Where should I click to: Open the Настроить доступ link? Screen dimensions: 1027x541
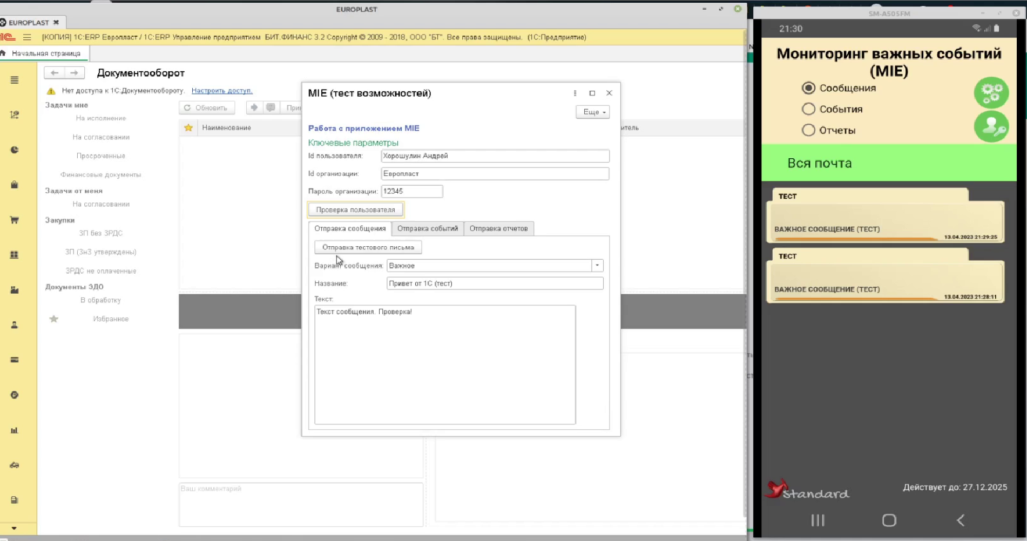(222, 91)
